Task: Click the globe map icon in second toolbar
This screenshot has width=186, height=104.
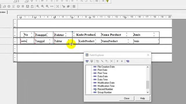Action: click(x=9, y=6)
